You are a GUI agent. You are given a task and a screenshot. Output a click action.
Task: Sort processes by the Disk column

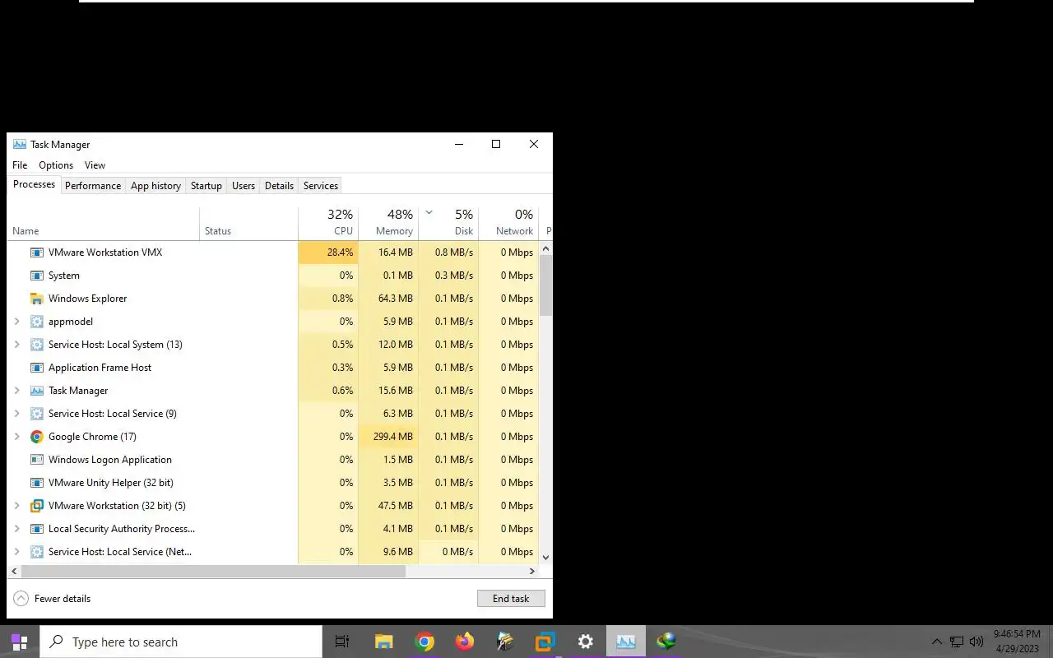(448, 223)
